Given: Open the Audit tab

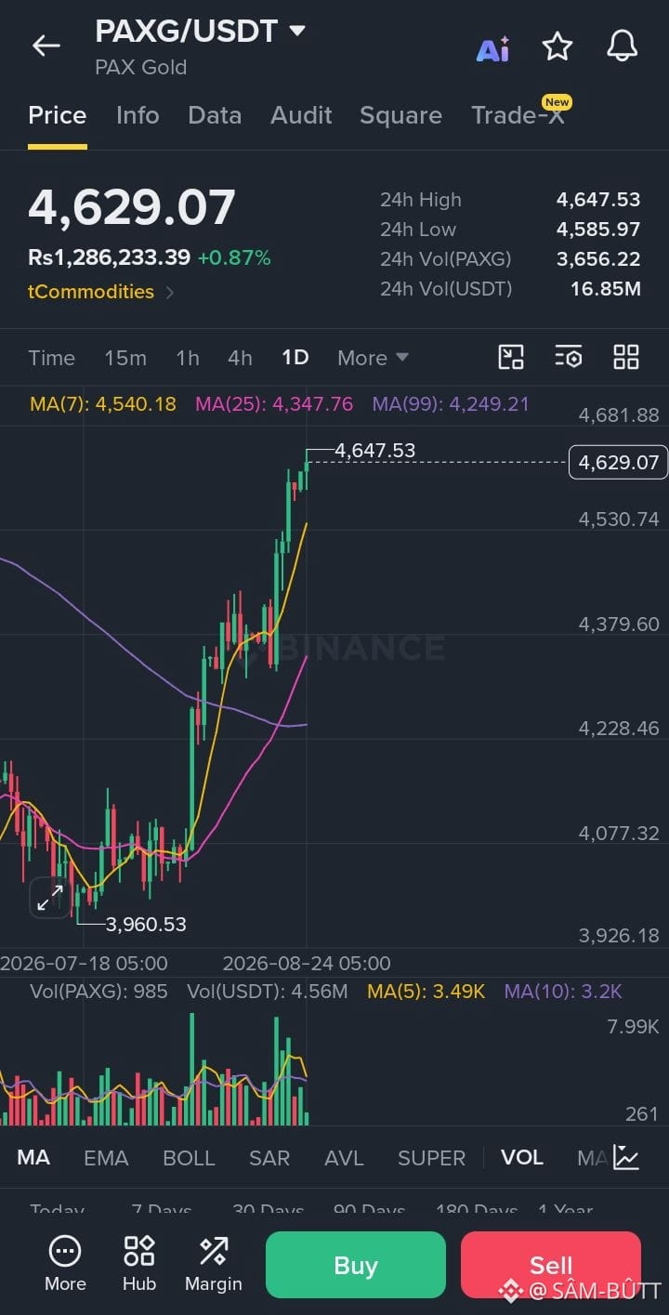Looking at the screenshot, I should pyautogui.click(x=301, y=115).
